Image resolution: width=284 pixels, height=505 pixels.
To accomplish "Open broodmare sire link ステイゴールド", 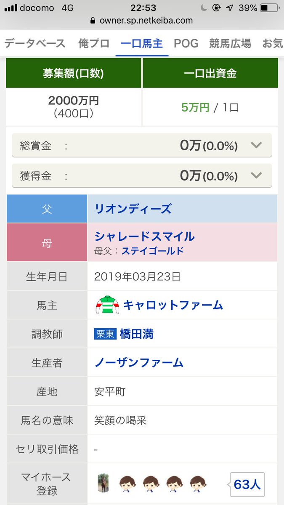I will pos(153,251).
